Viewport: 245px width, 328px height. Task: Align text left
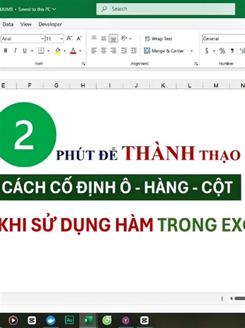click(x=94, y=50)
